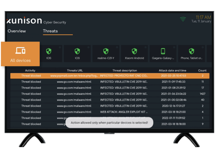Click the 2021-03-25 10:47:53 date cell
Image resolution: width=219 pixels, height=160 pixels.
(x=173, y=76)
